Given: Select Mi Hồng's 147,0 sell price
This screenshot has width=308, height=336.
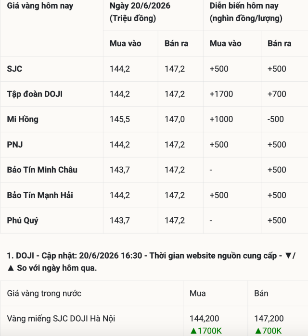Looking at the screenshot, I should point(175,119).
